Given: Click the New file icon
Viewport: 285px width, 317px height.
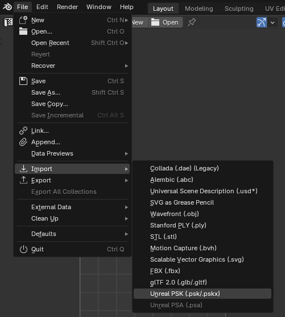Looking at the screenshot, I should (x=23, y=20).
